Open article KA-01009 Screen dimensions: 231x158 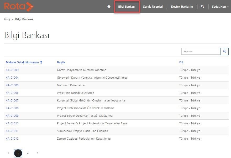tap(12, 116)
